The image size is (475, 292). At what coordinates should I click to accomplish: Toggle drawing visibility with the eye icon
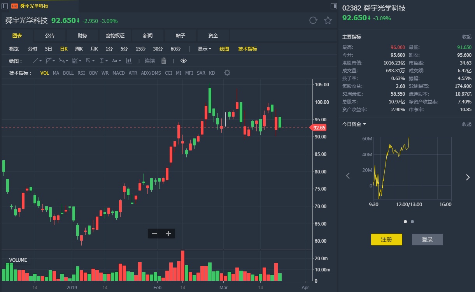pyautogui.click(x=184, y=61)
